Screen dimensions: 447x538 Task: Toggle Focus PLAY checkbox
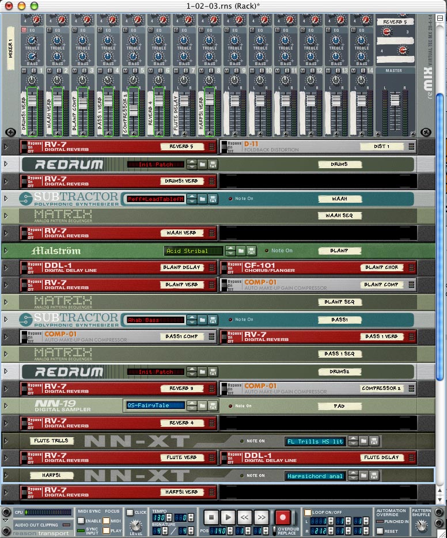click(x=107, y=531)
